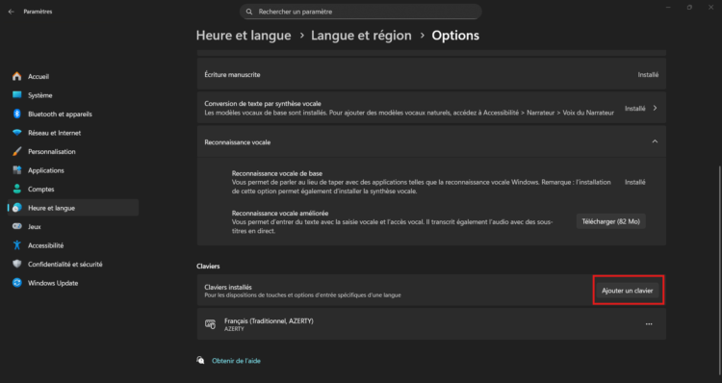This screenshot has width=722, height=383.
Task: Click the magnifier icon in search box
Action: pyautogui.click(x=249, y=12)
